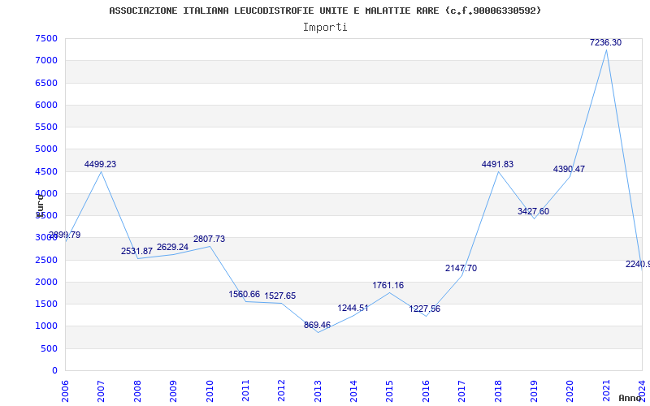This screenshot has height=406, width=650.
Task: Click the Importi subtitle
Action: [x=325, y=27]
